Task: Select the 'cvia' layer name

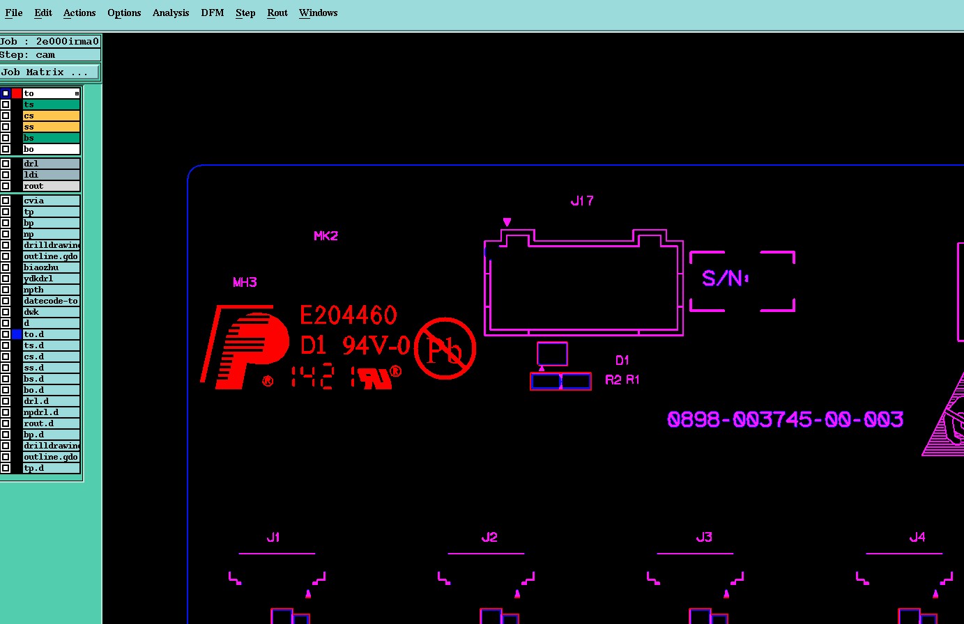Action: click(52, 201)
